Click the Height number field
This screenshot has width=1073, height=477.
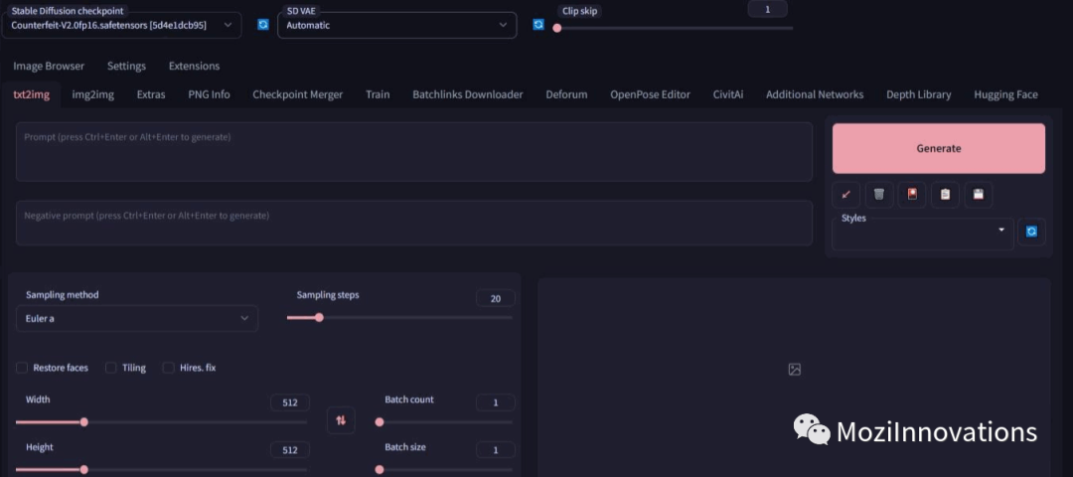(x=290, y=449)
